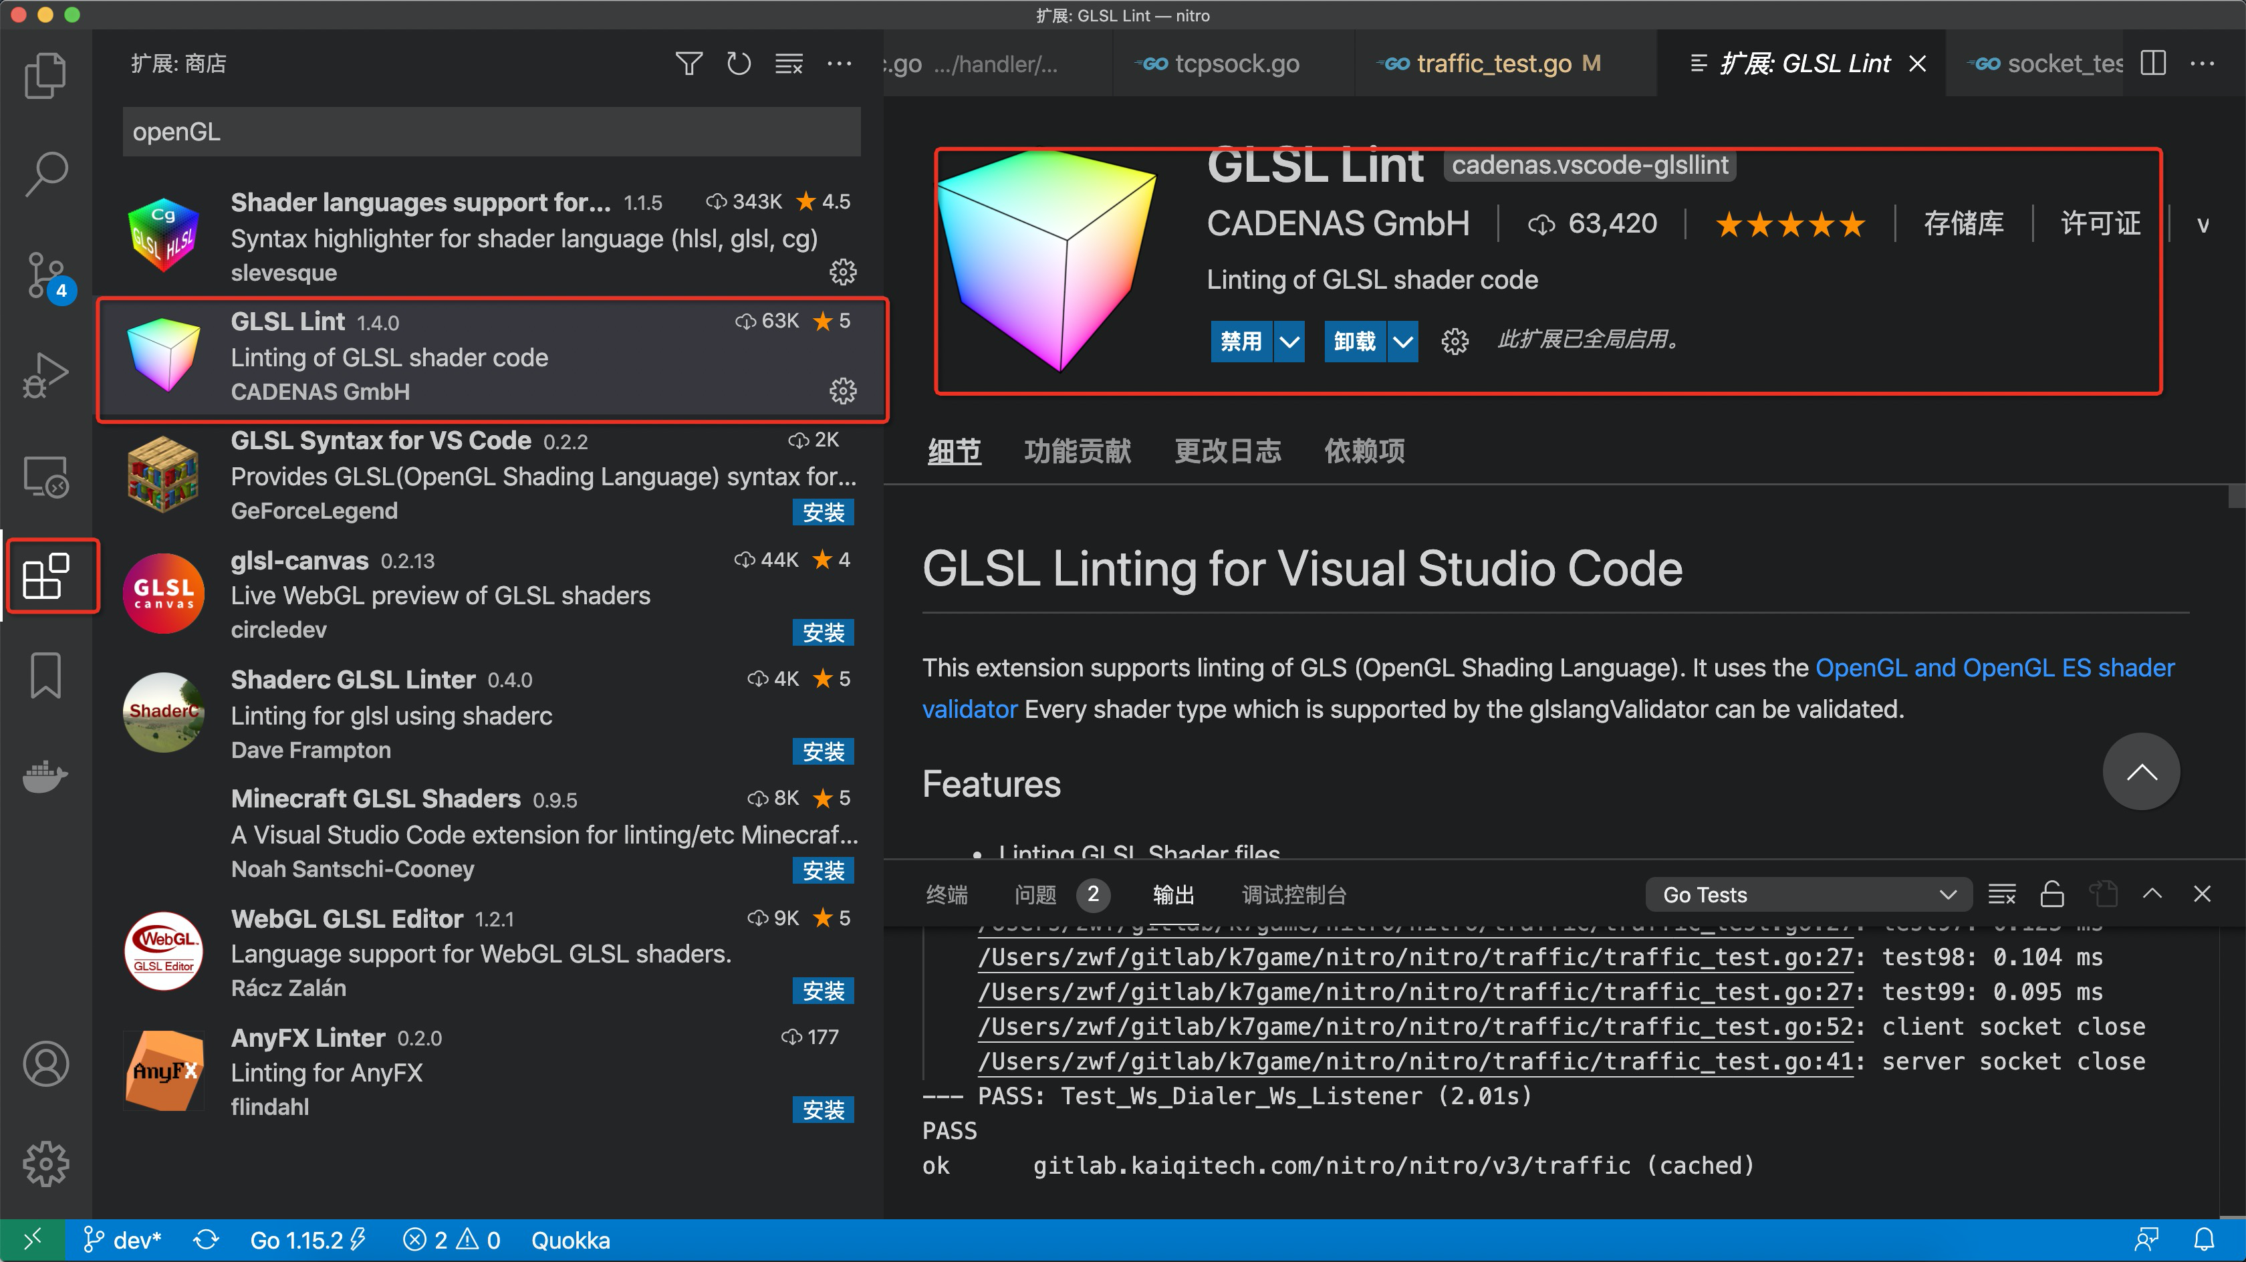Open the traffic_test.go editor tab

(1505, 64)
